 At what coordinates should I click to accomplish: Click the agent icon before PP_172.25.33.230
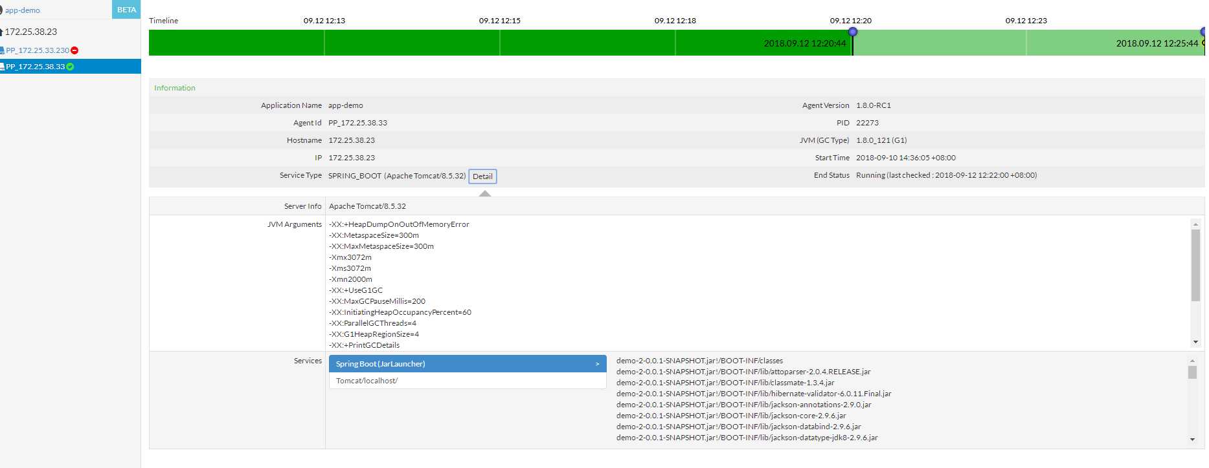pos(3,50)
